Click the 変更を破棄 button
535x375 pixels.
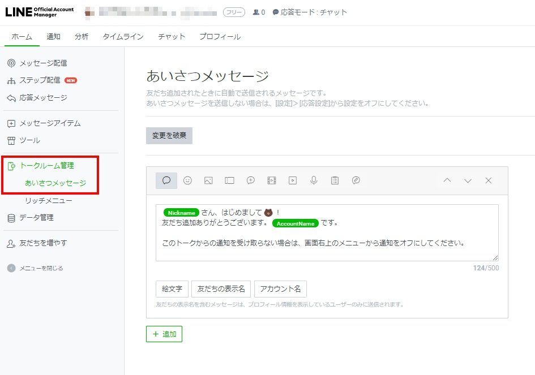(169, 136)
